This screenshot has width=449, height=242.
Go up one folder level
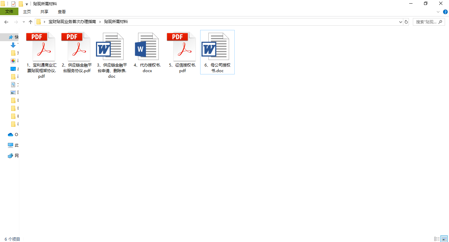[31, 22]
